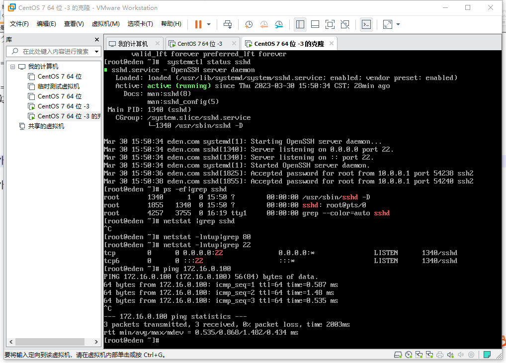Click the stretch guest display icon
Image resolution: width=506 pixels, height=363 pixels.
388,24
